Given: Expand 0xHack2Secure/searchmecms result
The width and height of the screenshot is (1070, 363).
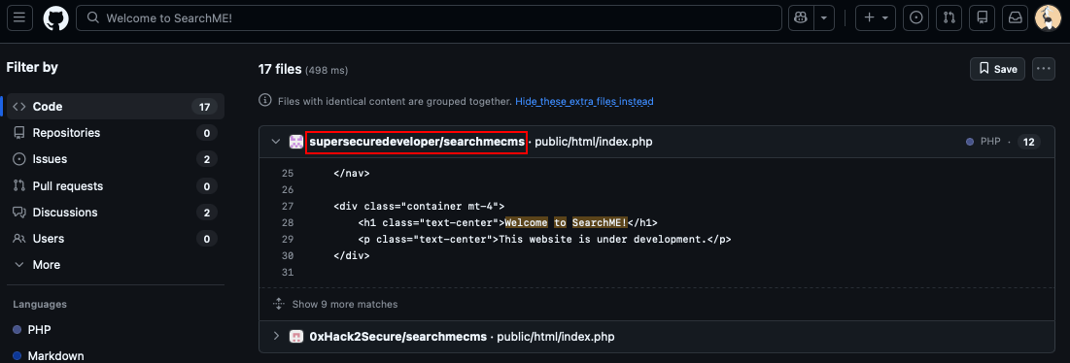Looking at the screenshot, I should 276,337.
